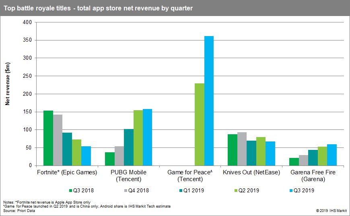The image size is (350, 216).
Task: Click the Knives Out Q3 2019 blue bar
Action: pos(270,153)
